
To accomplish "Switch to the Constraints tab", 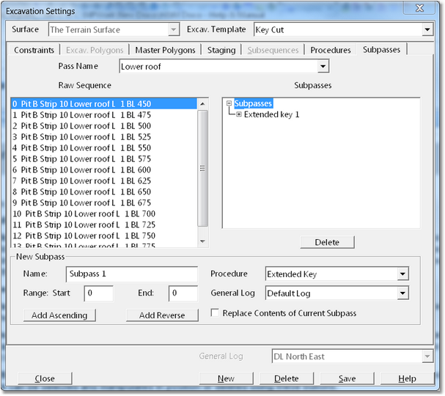I will (34, 50).
